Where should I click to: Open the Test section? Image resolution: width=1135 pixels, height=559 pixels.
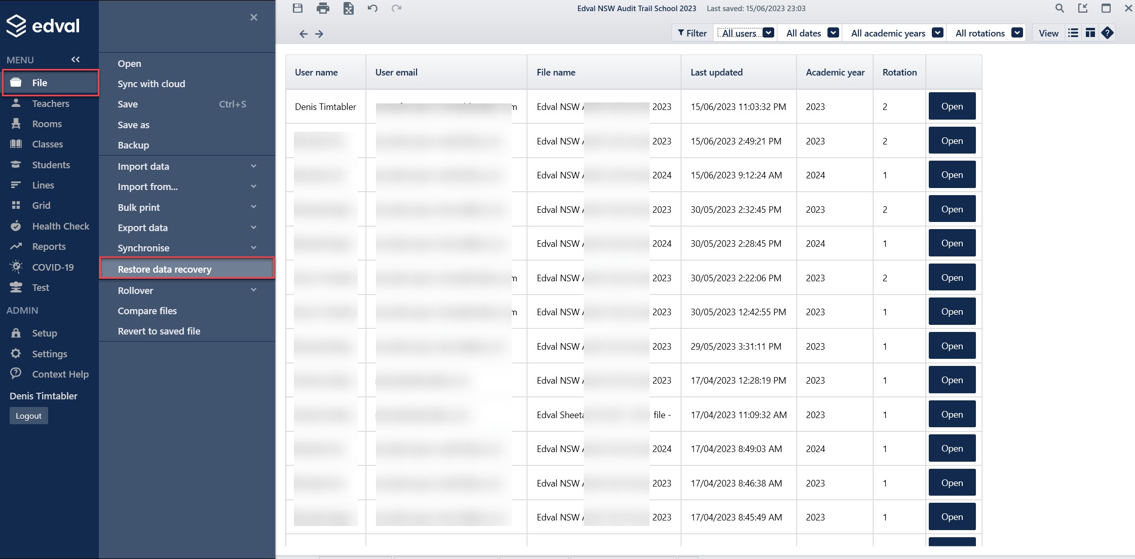pos(41,287)
